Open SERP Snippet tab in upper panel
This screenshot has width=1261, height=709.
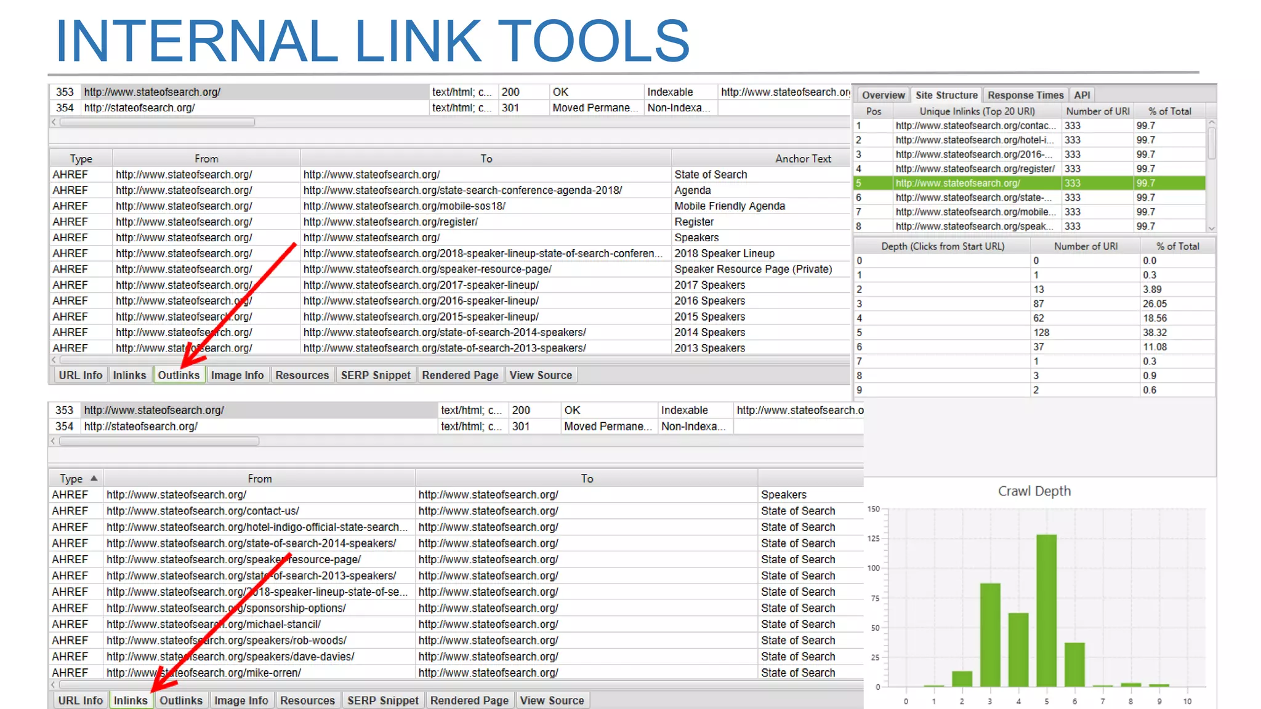(x=376, y=375)
